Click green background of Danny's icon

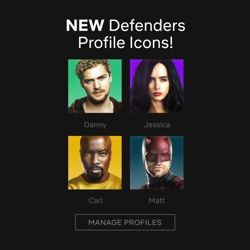pos(73,80)
